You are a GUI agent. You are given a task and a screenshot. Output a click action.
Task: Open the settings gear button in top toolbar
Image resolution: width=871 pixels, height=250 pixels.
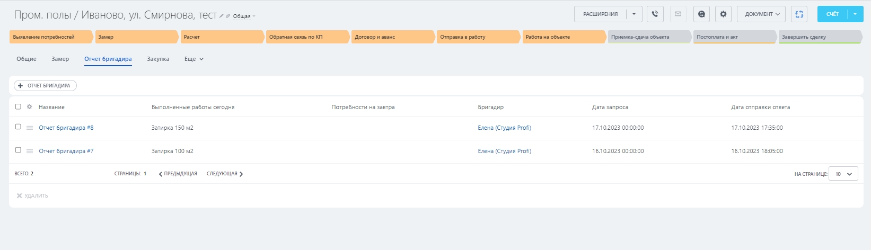(723, 14)
